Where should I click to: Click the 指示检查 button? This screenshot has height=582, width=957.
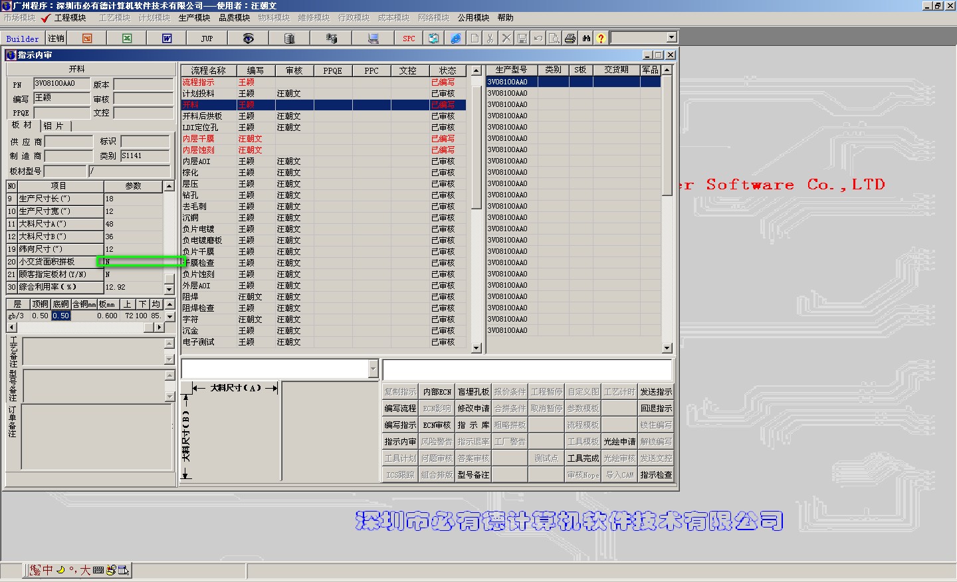point(656,475)
